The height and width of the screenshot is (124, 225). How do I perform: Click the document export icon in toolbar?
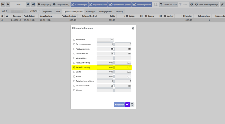coord(156,5)
